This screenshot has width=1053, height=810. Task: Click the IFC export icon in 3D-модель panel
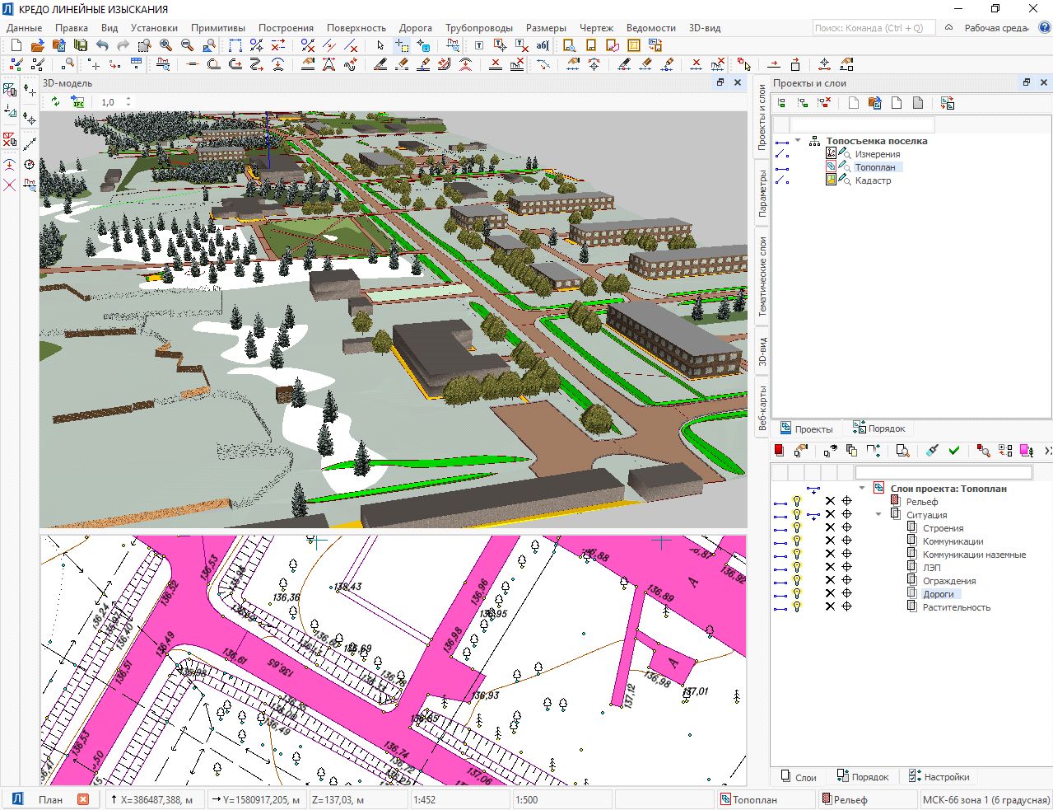click(x=78, y=102)
